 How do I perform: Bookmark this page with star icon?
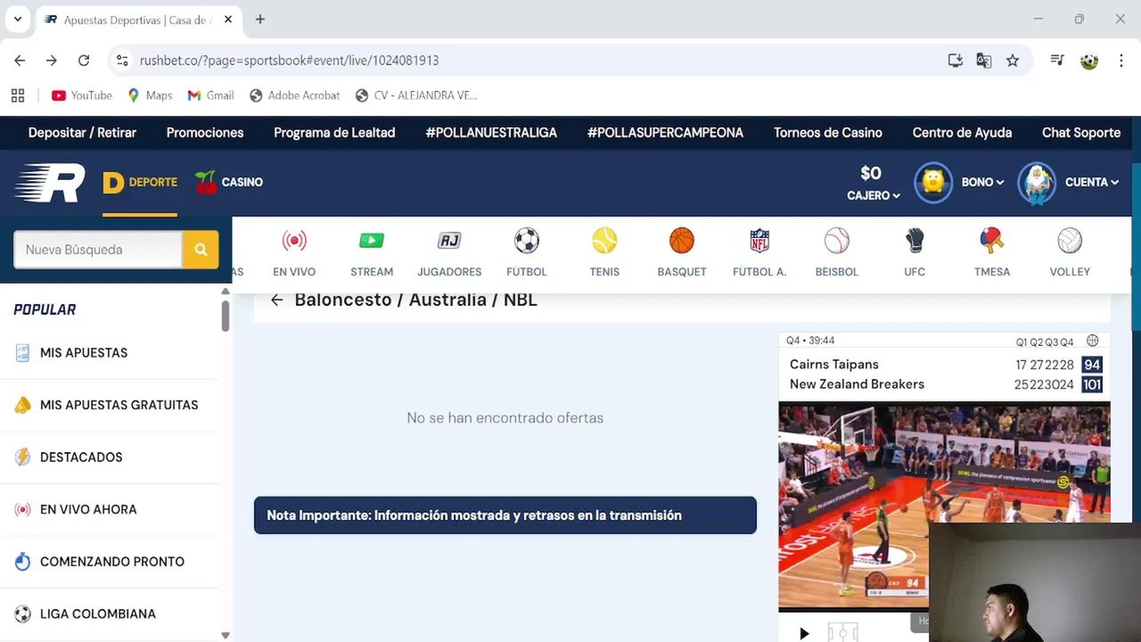tap(1013, 61)
